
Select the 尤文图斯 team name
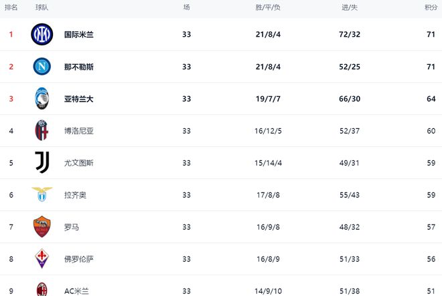pyautogui.click(x=78, y=163)
